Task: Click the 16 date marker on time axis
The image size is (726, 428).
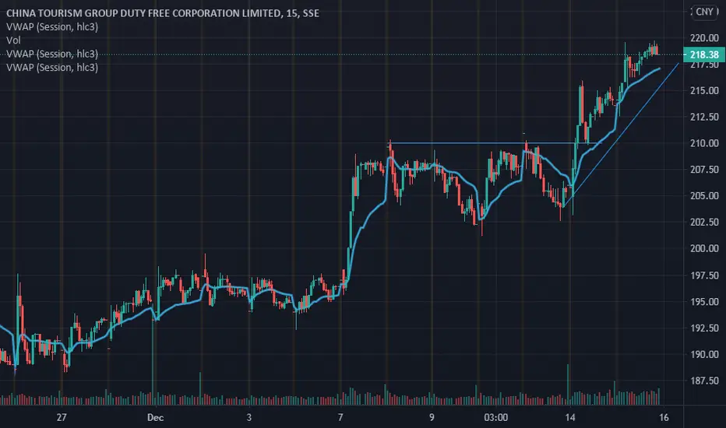Action: [664, 417]
